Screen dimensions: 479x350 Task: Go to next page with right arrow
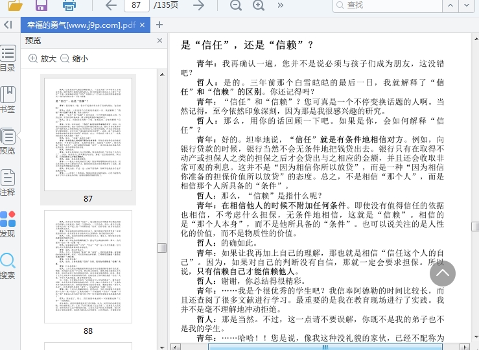click(198, 5)
